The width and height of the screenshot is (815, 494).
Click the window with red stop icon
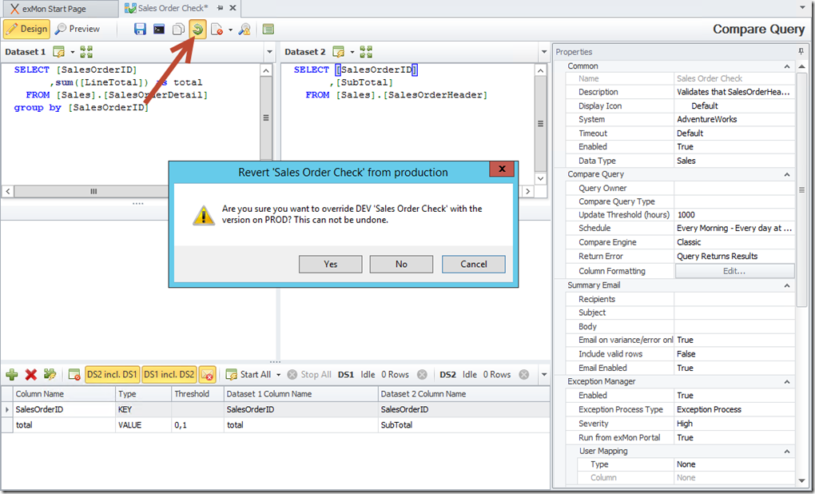[x=74, y=374]
